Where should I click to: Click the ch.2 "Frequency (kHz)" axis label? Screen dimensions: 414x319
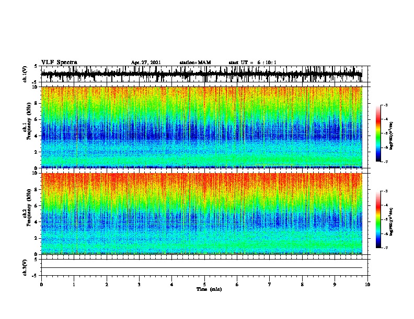pyautogui.click(x=29, y=207)
